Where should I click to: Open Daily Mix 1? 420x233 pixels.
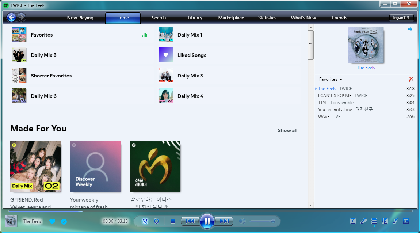[229, 35]
